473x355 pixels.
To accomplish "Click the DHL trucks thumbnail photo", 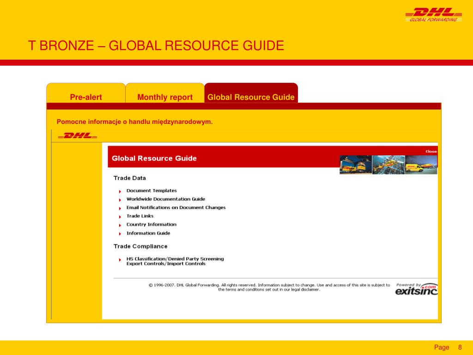I will (x=356, y=165).
